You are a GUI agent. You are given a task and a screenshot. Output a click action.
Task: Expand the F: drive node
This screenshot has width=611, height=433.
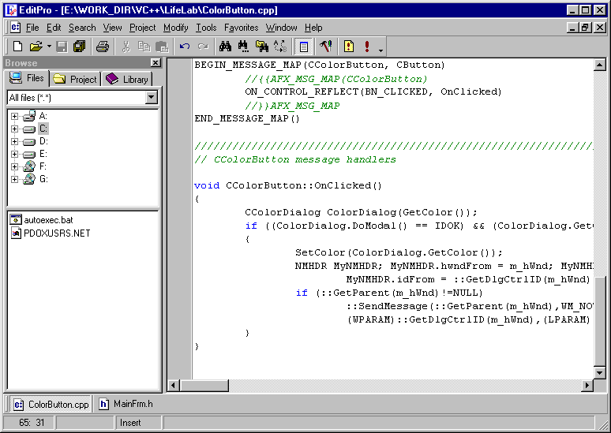[14, 166]
